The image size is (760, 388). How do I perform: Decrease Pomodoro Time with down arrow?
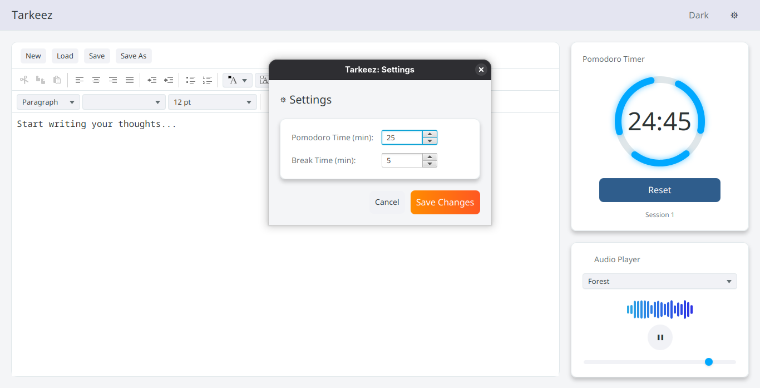(x=430, y=141)
